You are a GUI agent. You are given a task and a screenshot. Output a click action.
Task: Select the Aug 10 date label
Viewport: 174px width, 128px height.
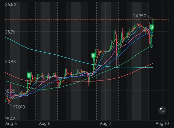162,123
